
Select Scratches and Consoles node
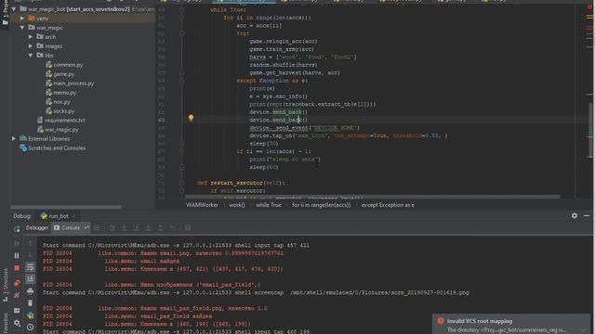tap(53, 148)
